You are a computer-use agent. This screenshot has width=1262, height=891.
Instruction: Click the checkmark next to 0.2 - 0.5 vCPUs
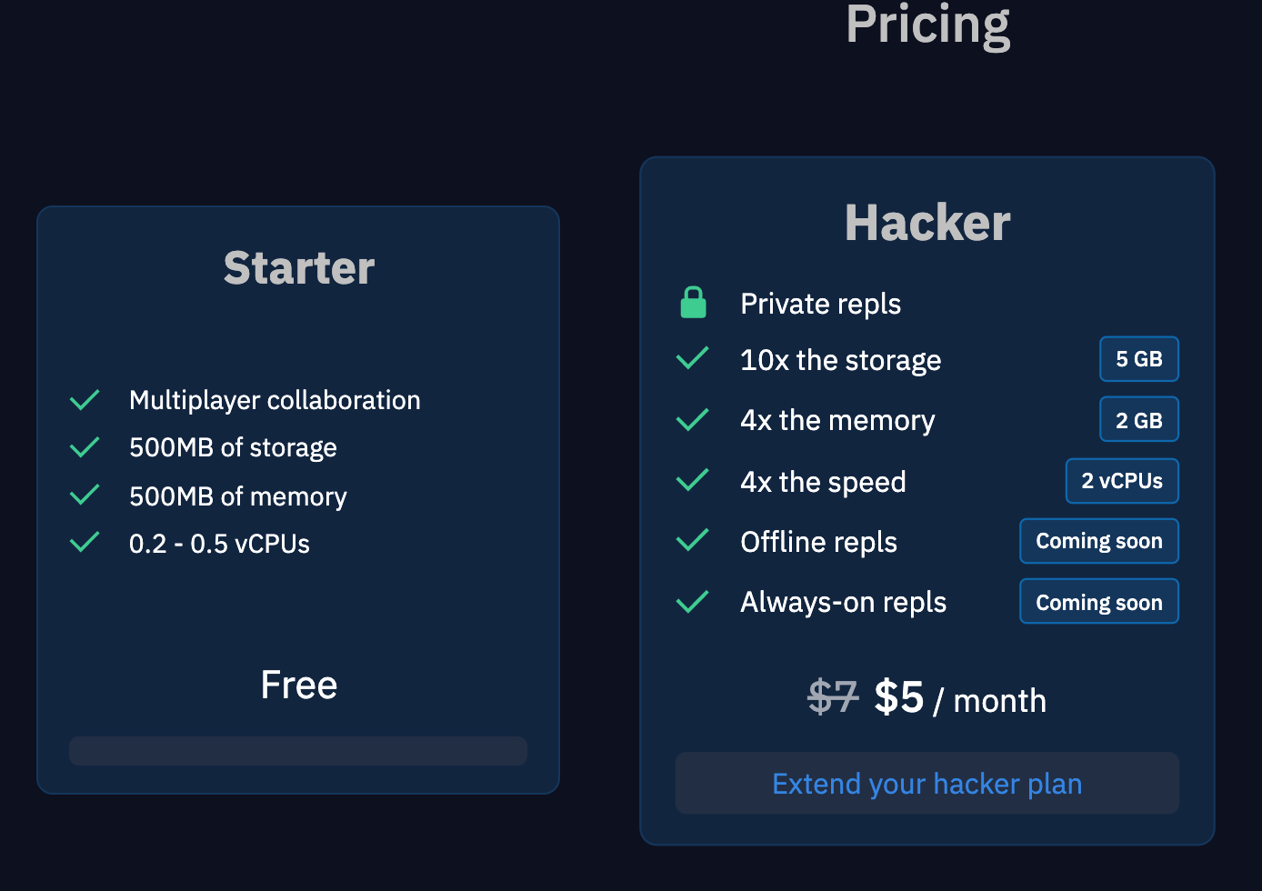point(85,543)
